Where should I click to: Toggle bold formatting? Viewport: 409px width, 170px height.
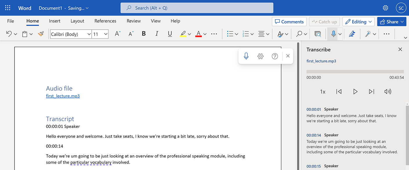pyautogui.click(x=144, y=34)
